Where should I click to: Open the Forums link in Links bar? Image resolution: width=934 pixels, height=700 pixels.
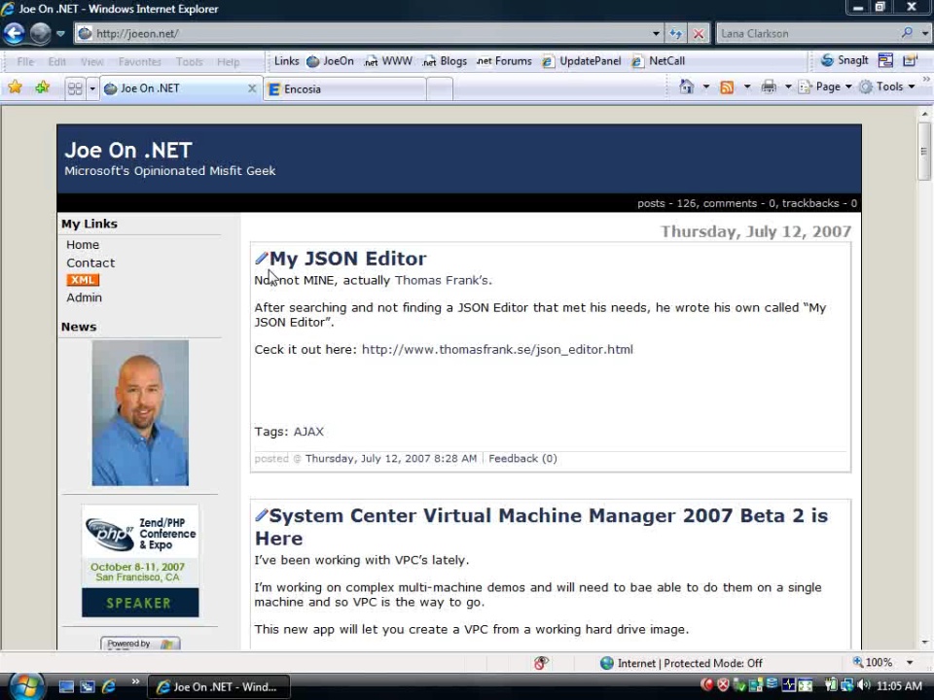tap(504, 60)
